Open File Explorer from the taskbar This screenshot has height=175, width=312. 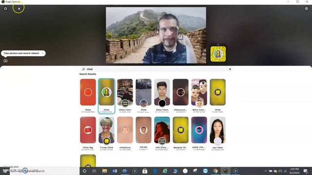click(x=104, y=171)
